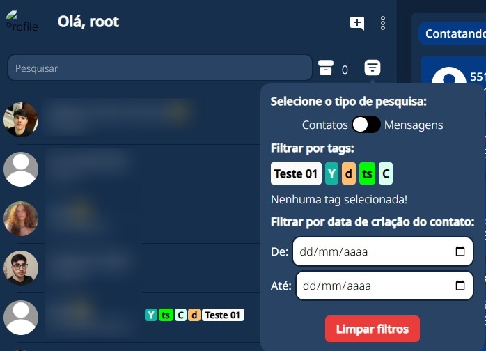The height and width of the screenshot is (351, 486).
Task: Open the three-dot options menu
Action: [x=383, y=23]
